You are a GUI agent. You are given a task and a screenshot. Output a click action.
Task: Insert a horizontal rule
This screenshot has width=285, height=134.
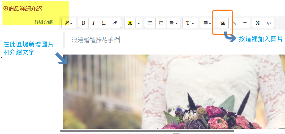[245, 23]
